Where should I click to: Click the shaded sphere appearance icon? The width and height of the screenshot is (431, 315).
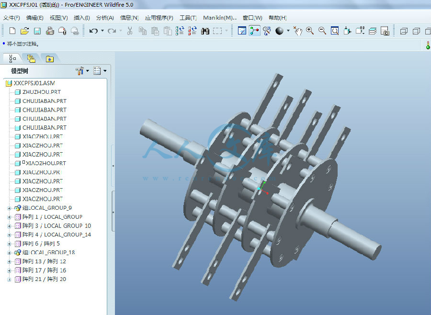pyautogui.click(x=279, y=31)
